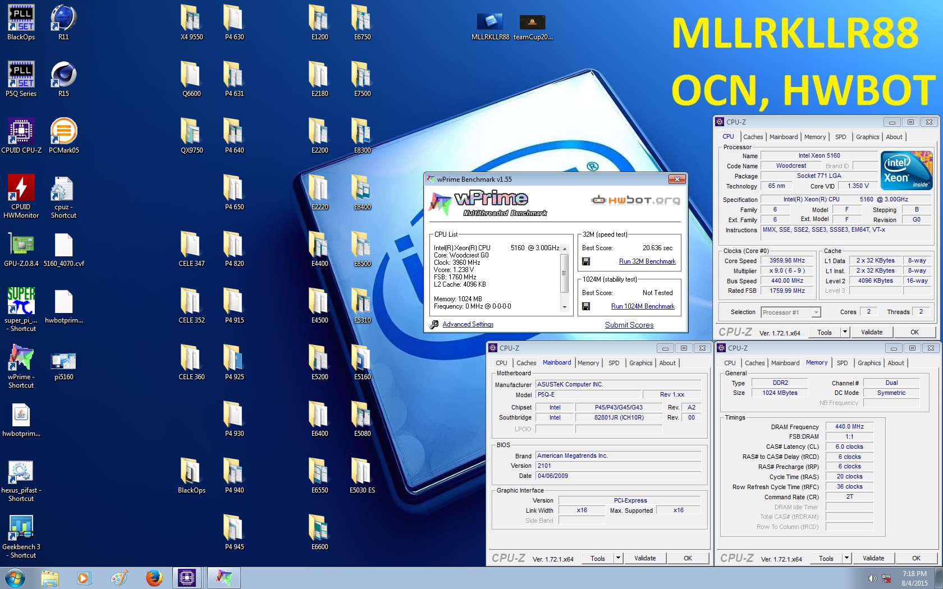
Task: Open the E5160 folder
Action: [362, 358]
